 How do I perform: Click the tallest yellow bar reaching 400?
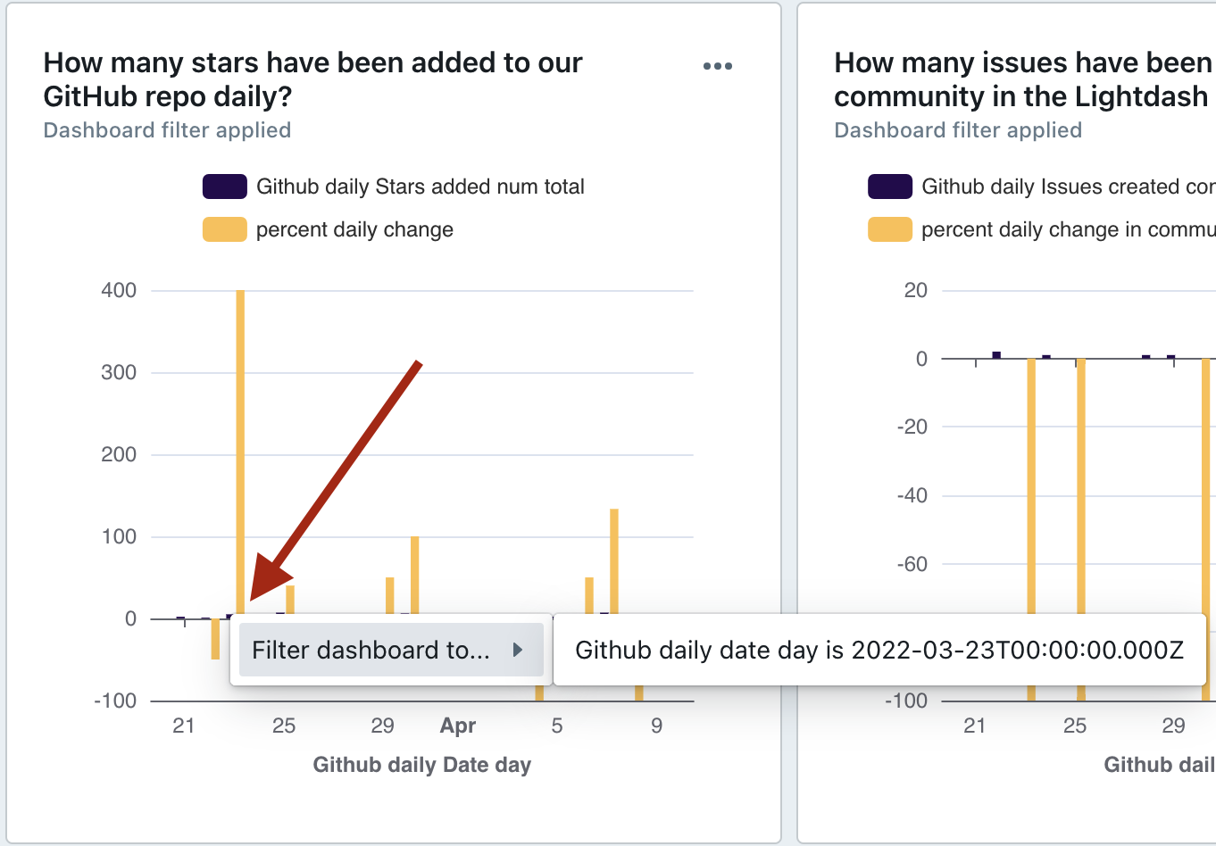(240, 446)
